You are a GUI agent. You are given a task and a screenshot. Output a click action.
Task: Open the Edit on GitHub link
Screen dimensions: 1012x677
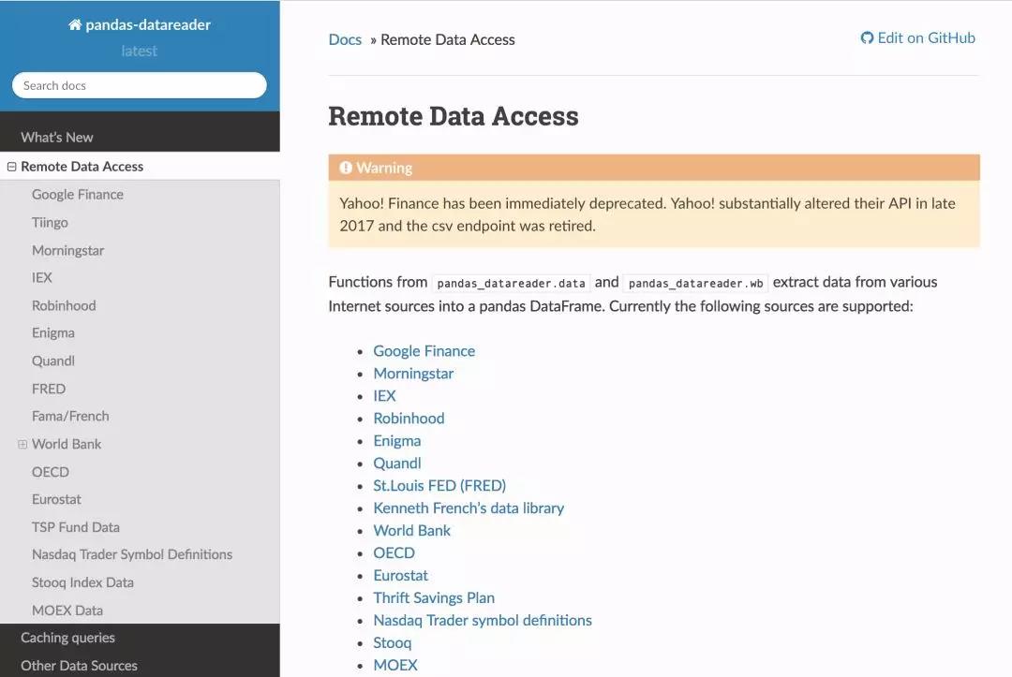pos(926,38)
